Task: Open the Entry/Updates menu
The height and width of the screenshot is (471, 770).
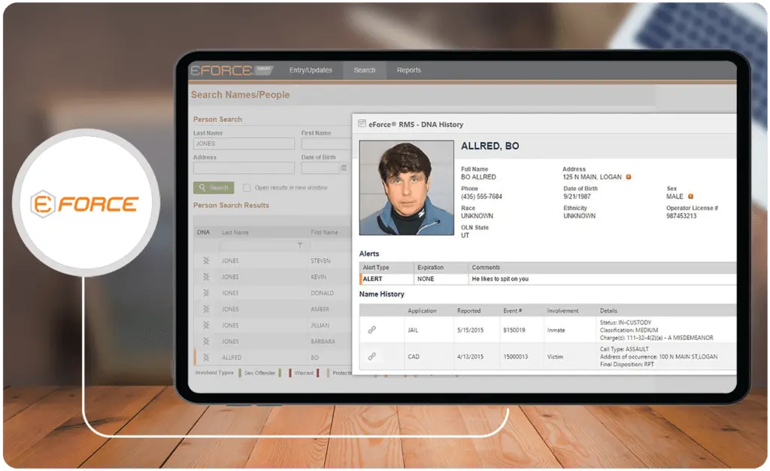Action: coord(311,70)
